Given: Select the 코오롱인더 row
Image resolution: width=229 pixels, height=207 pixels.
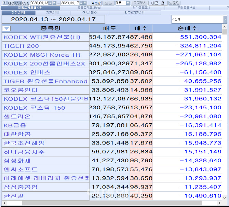Looking at the screenshot, I should click(x=112, y=90).
